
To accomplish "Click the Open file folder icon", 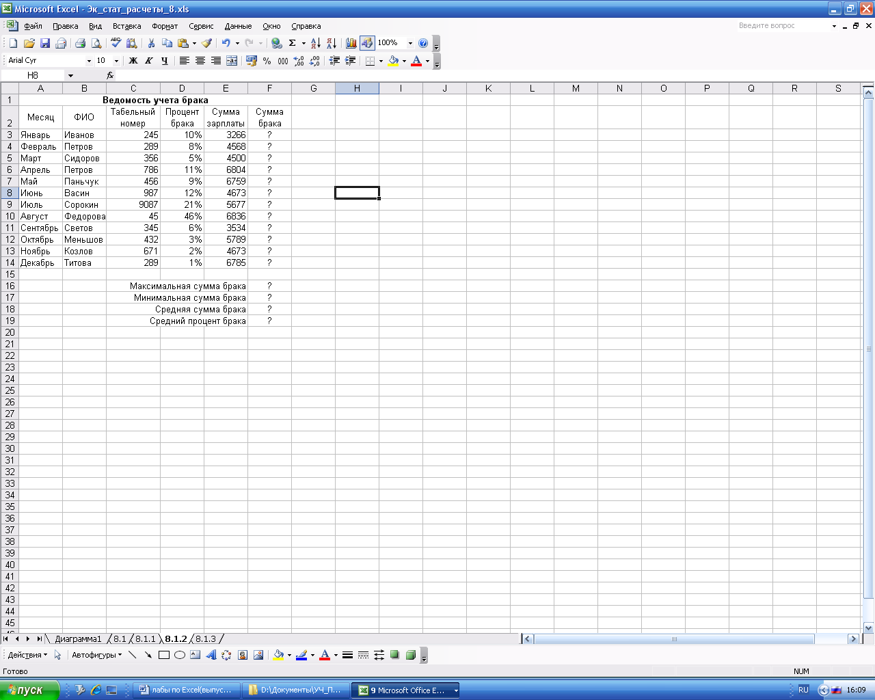I will pyautogui.click(x=29, y=43).
